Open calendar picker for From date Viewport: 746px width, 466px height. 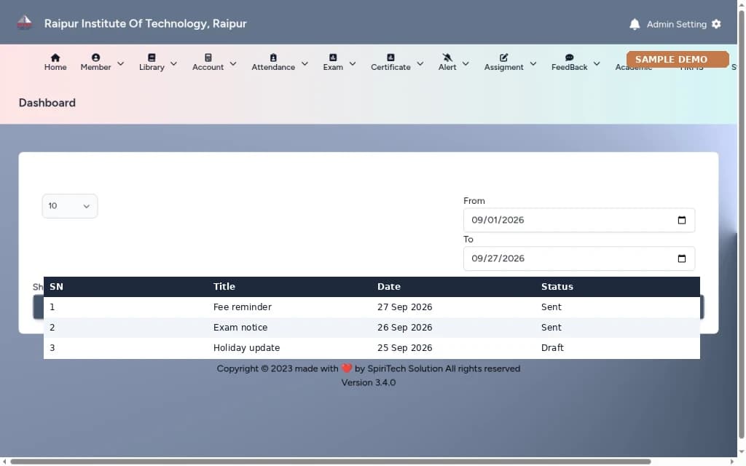click(681, 220)
